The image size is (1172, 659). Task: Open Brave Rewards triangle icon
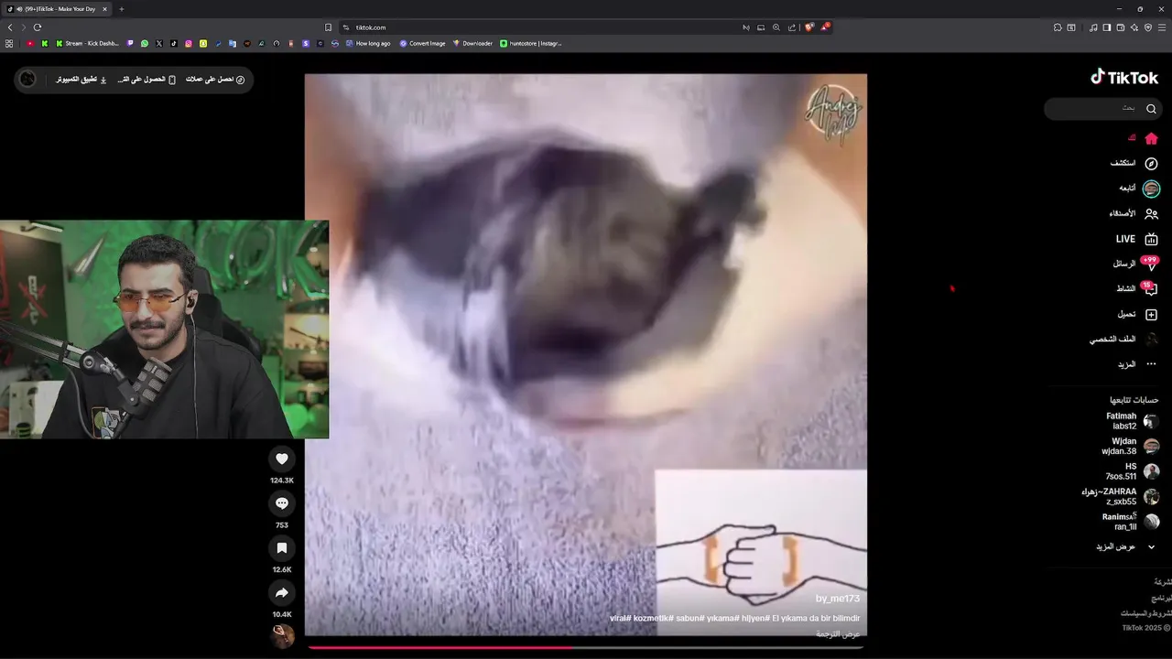click(x=825, y=27)
